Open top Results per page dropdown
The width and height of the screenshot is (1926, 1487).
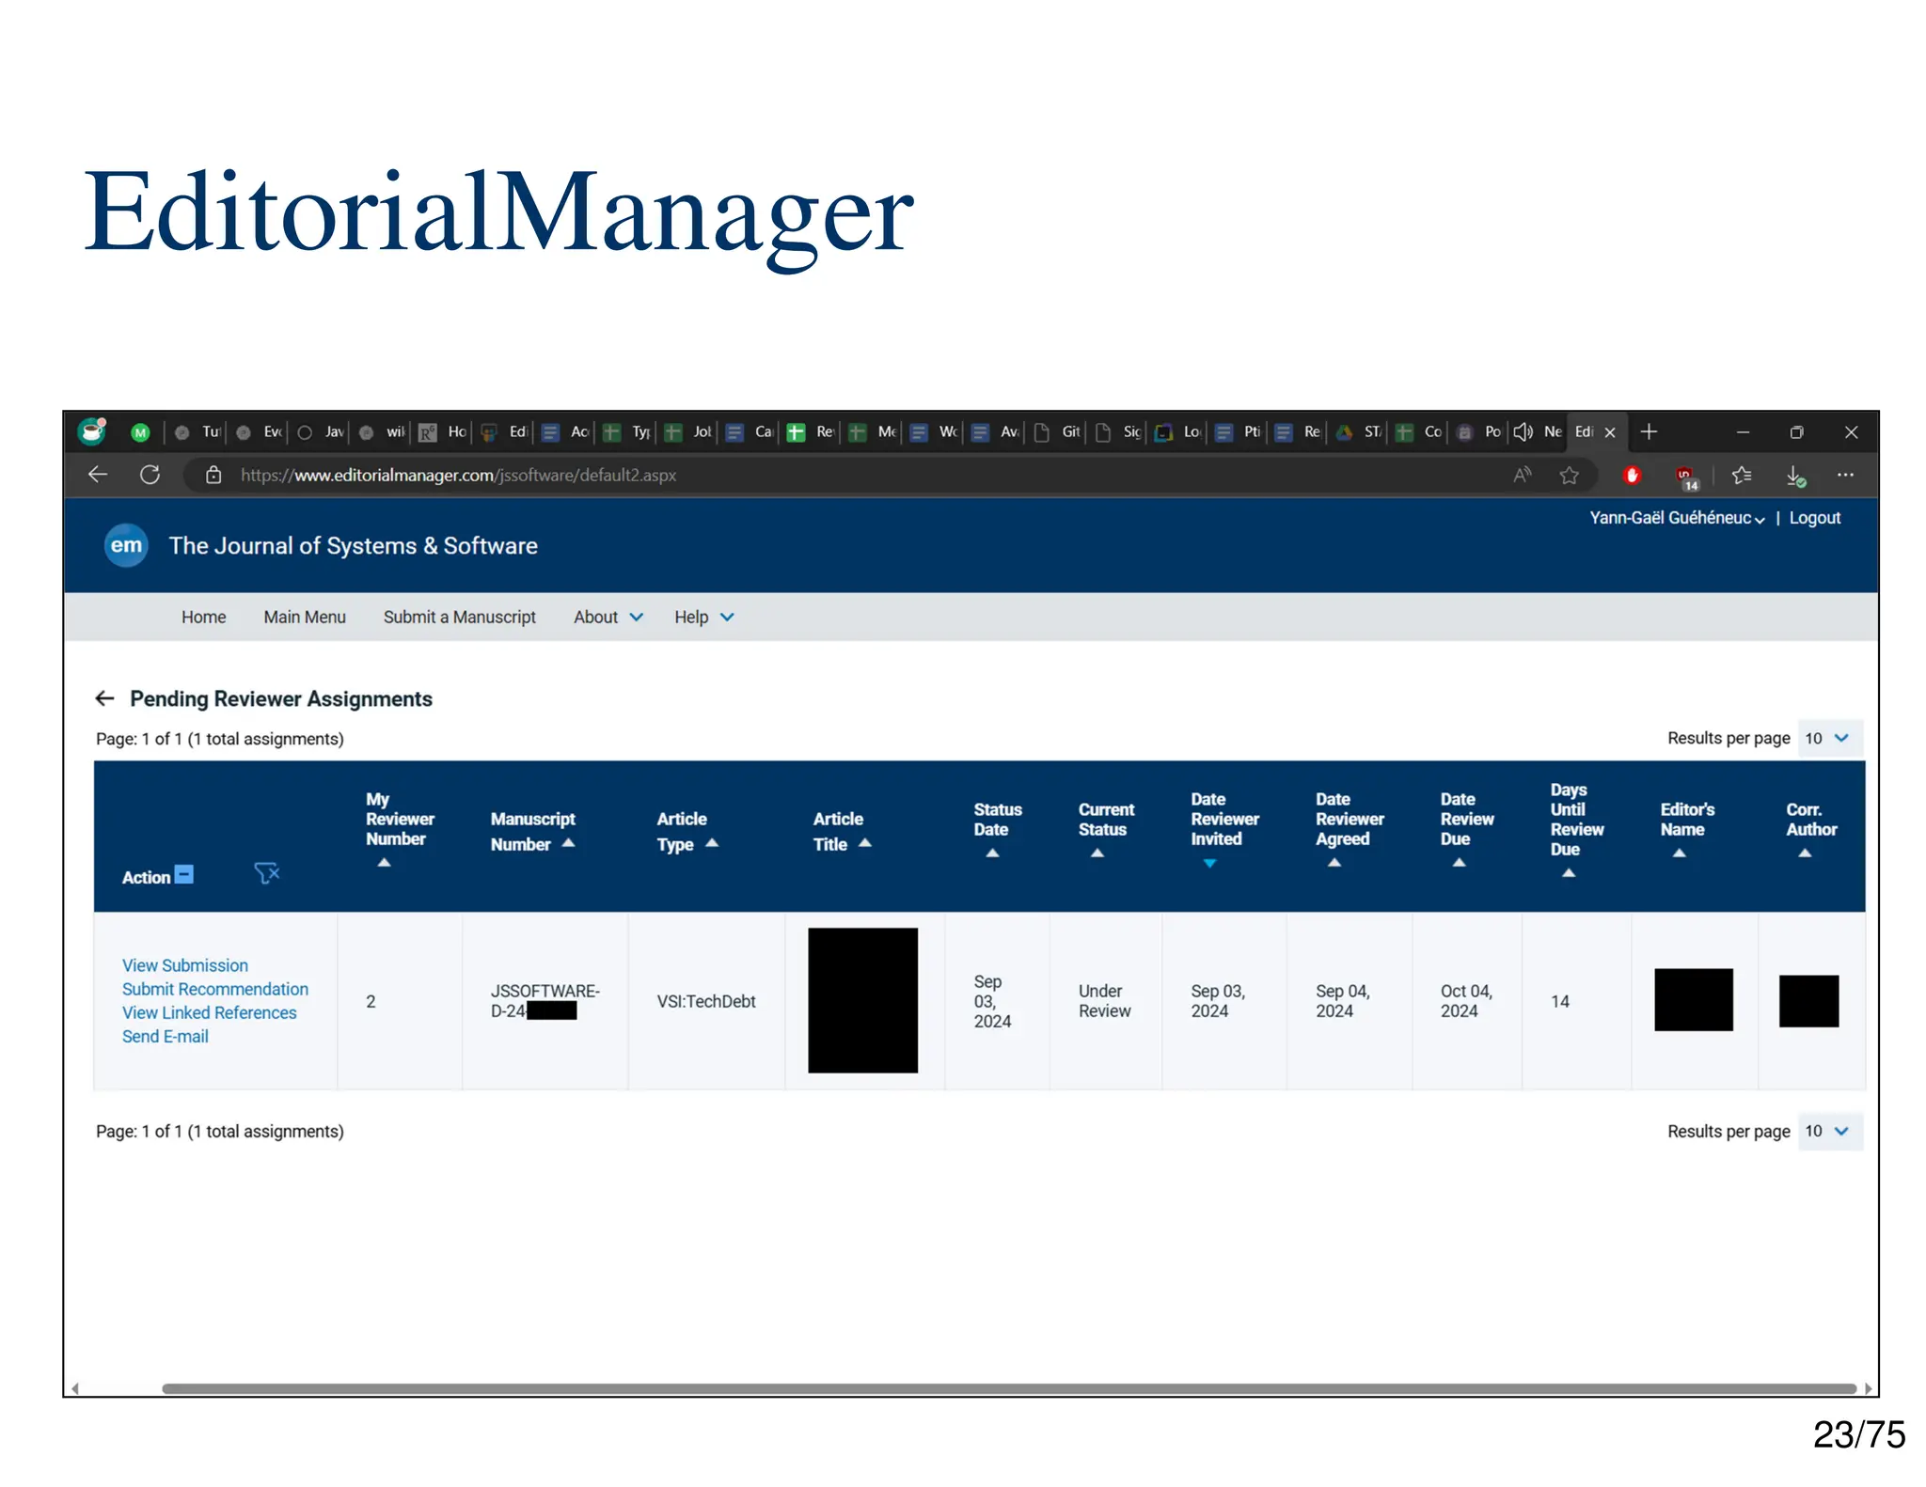coord(1829,738)
